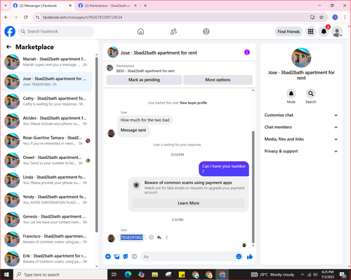Switch to the Messenger | Facebook tab

[43, 6]
